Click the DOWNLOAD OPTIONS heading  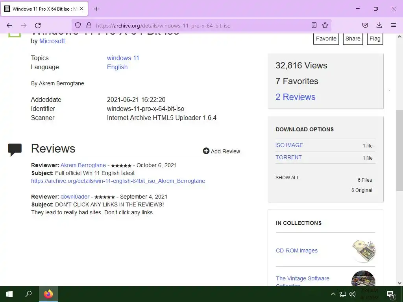coord(305,129)
